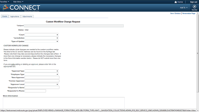Viewport: 199px width, 112px height.
Task: Open the Employee Type dropdown
Action: coord(42,74)
